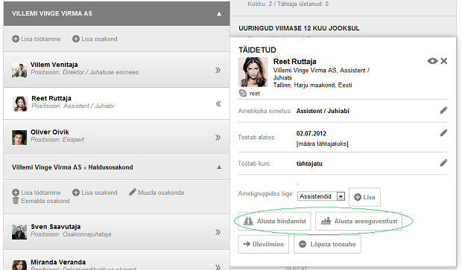Edit Töötab kuni with pencil icon
Image resolution: width=462 pixels, height=270 pixels.
click(x=443, y=163)
